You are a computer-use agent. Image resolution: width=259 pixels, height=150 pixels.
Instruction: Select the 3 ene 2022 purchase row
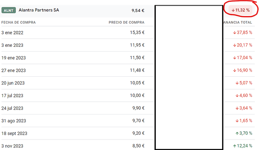pyautogui.click(x=128, y=33)
